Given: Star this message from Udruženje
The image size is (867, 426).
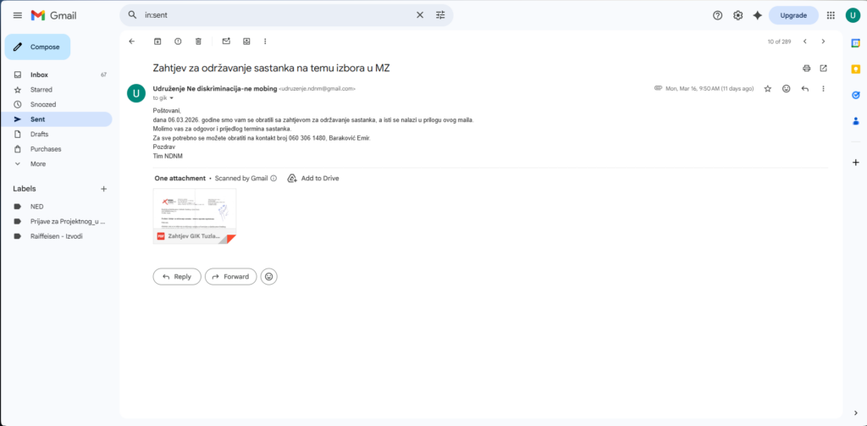Looking at the screenshot, I should pyautogui.click(x=768, y=88).
